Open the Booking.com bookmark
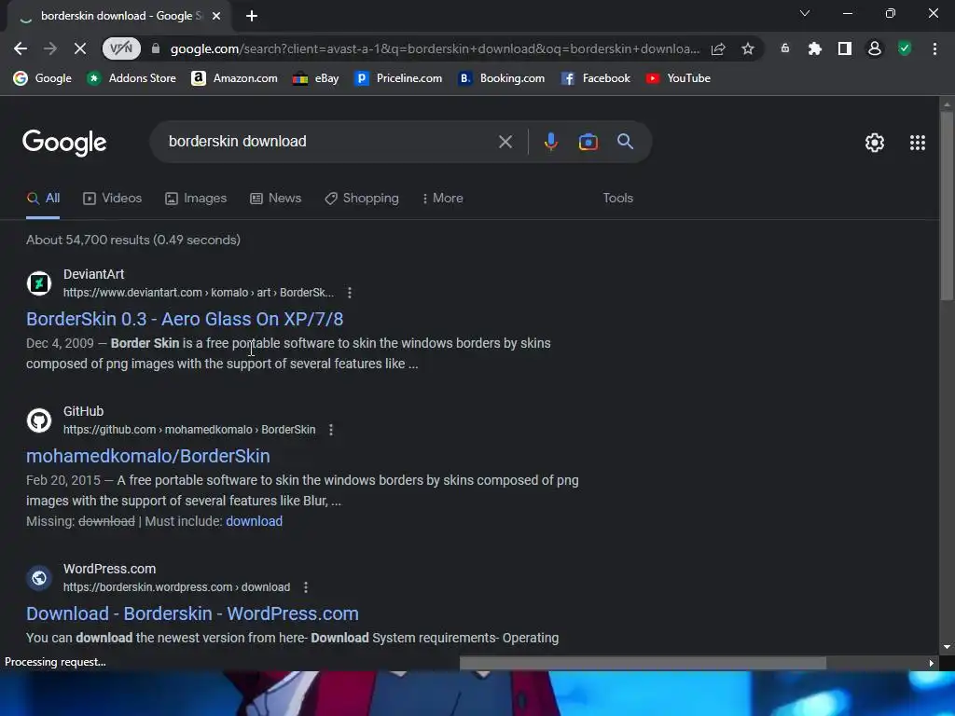955x716 pixels. pyautogui.click(x=501, y=78)
